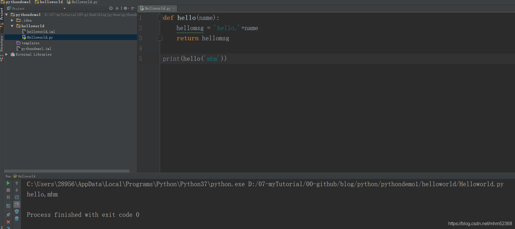Place cursor on 'return hellomsg' line

[203, 38]
